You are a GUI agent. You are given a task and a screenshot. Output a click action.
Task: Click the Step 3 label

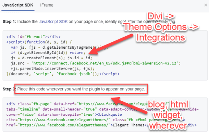pos(10,89)
